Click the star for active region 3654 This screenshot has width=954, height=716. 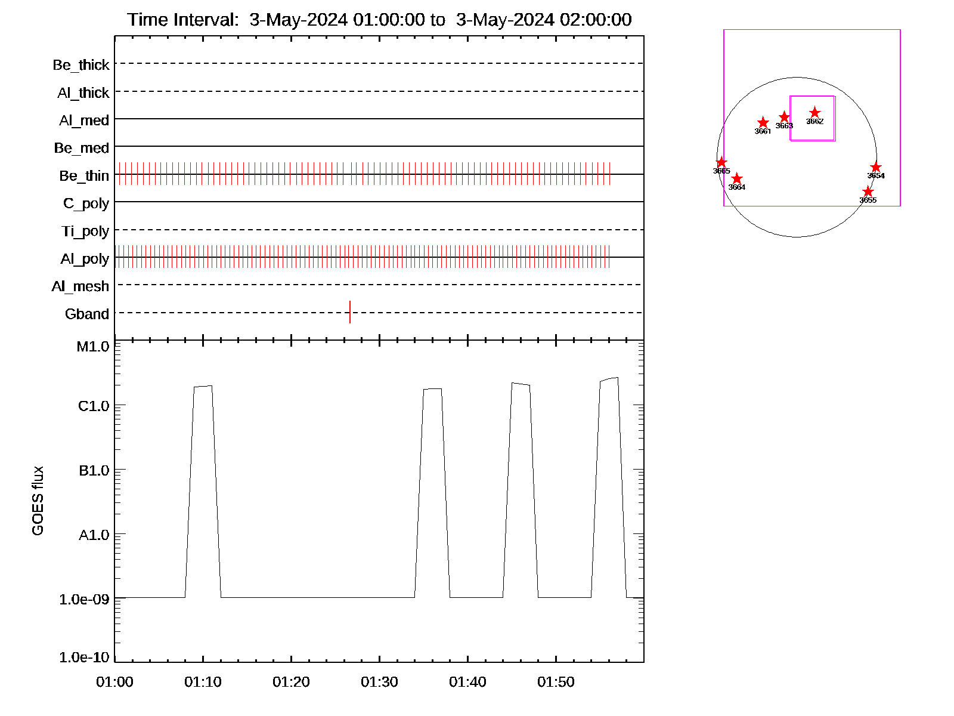(875, 168)
